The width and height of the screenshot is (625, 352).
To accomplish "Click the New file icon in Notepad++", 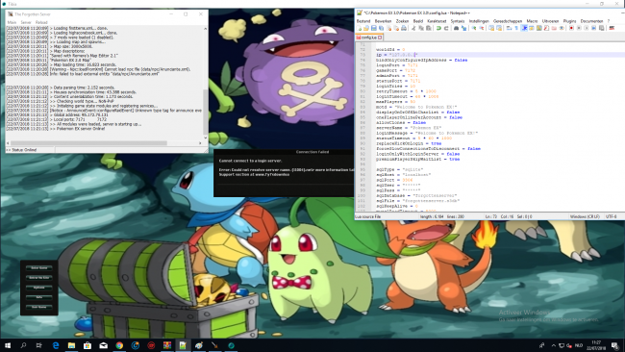I will 360,28.
